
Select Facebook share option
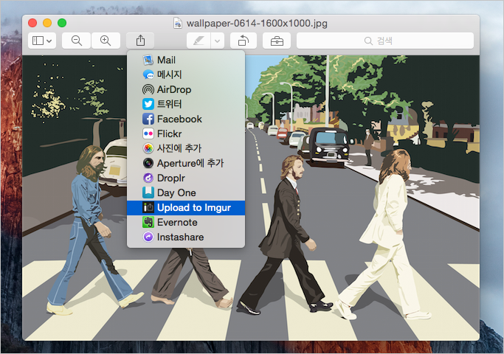pos(186,119)
